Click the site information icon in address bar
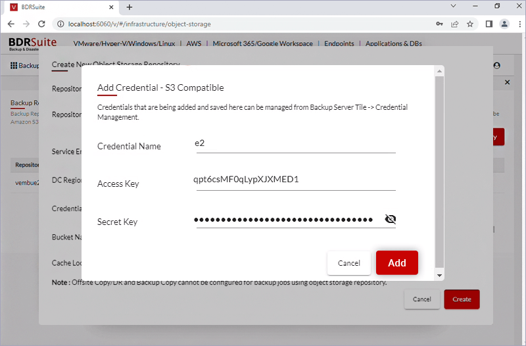The image size is (526, 346). 60,24
